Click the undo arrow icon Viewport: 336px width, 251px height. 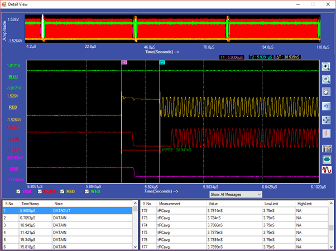point(327,106)
